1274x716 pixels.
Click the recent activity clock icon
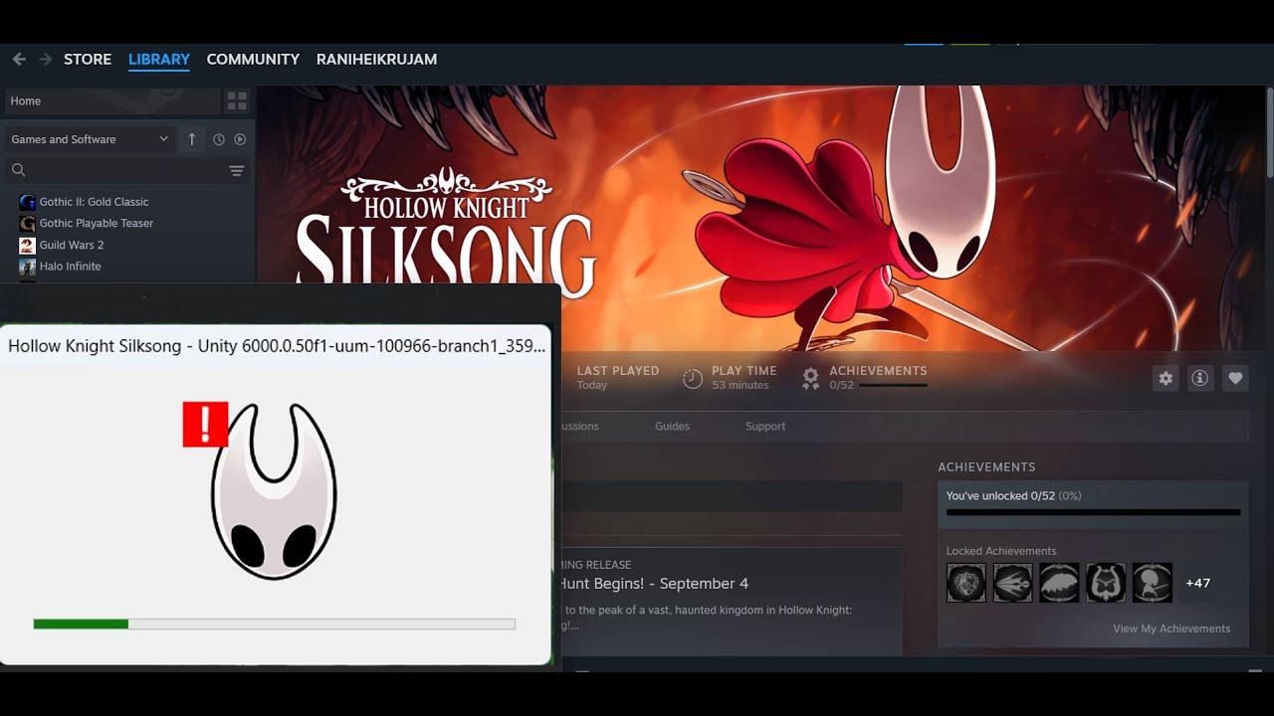[219, 139]
